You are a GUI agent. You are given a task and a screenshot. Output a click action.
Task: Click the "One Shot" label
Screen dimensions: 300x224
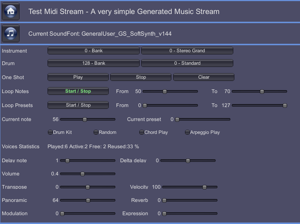(x=13, y=77)
